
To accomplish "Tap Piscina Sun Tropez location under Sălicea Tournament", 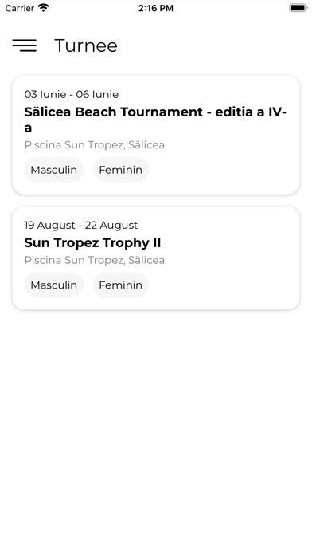I will pos(95,145).
